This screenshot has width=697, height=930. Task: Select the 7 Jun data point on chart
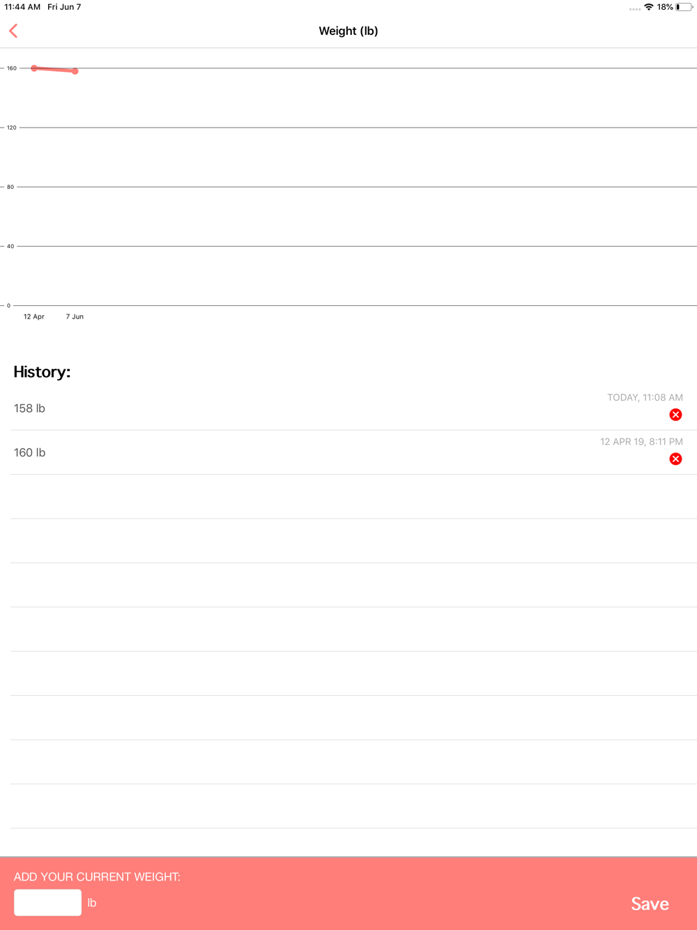[75, 71]
